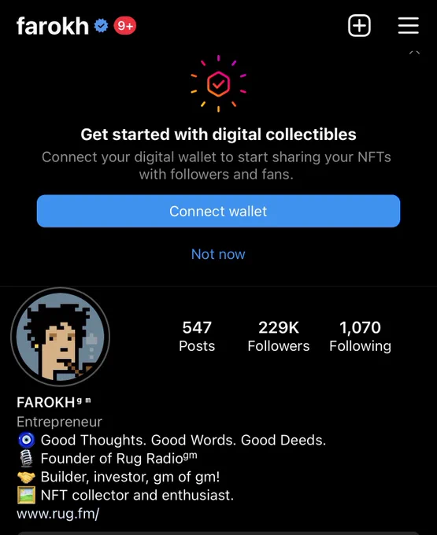Tap the blue verified badge

(101, 26)
